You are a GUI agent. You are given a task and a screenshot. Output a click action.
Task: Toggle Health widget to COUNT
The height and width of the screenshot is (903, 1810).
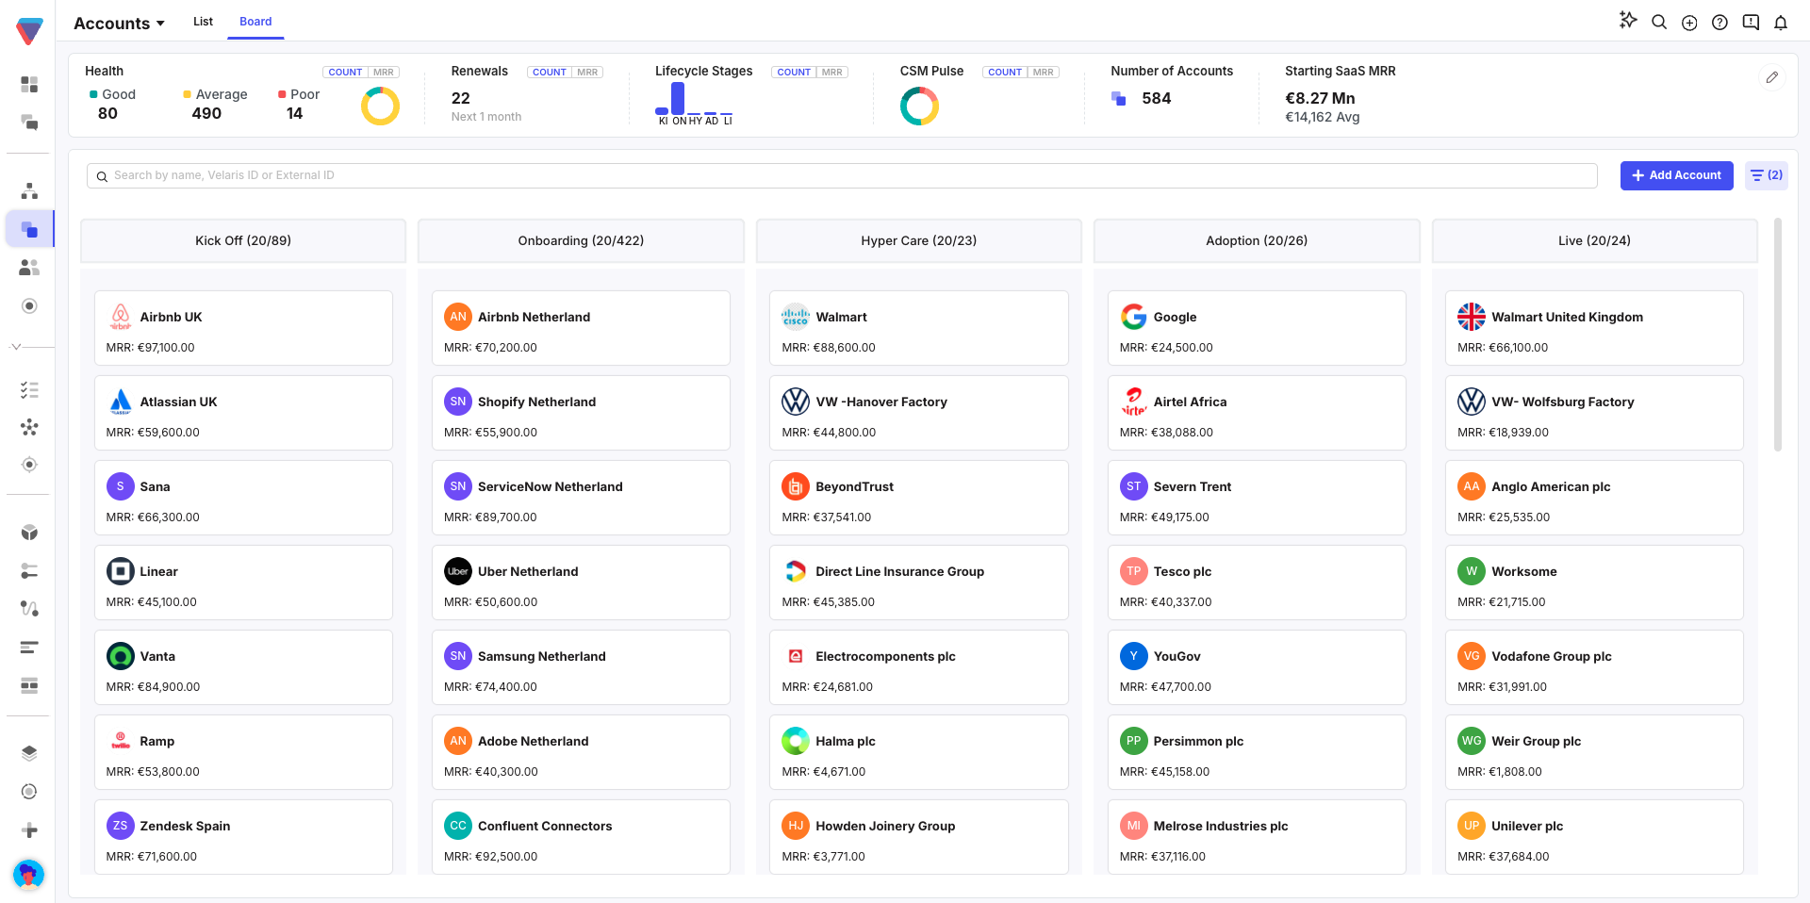coord(345,73)
